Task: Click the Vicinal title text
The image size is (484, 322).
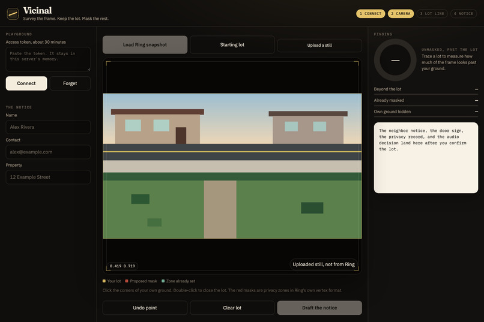Action: (x=37, y=10)
